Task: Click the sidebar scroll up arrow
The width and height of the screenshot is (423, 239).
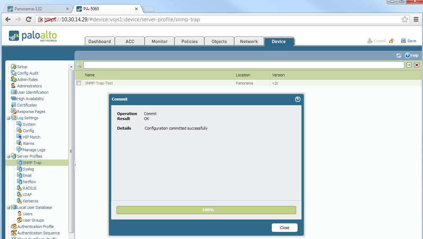Action: point(71,67)
